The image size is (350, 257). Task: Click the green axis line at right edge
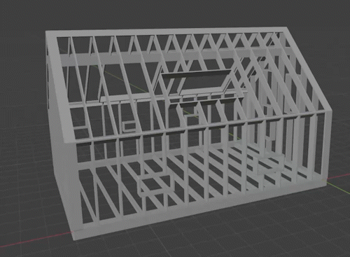338,187
